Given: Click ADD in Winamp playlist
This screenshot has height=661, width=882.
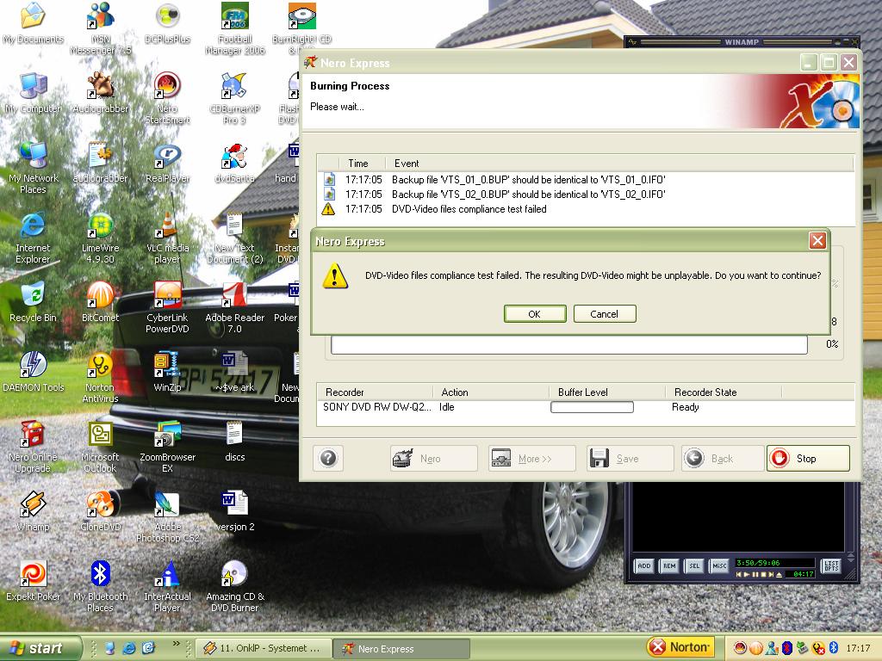Looking at the screenshot, I should point(644,565).
